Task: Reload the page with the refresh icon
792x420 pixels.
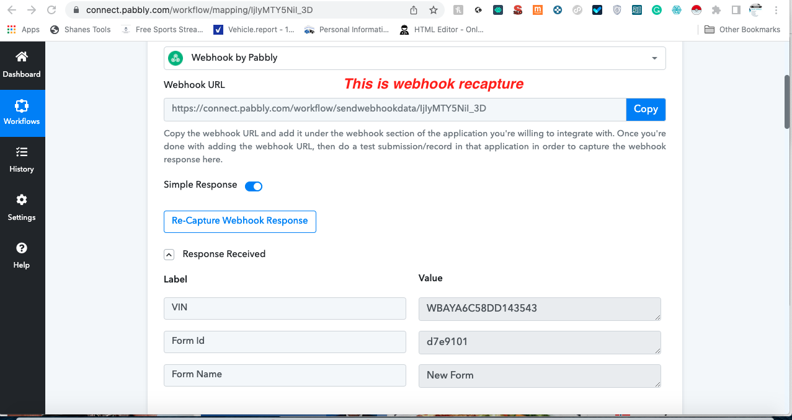Action: pyautogui.click(x=51, y=10)
